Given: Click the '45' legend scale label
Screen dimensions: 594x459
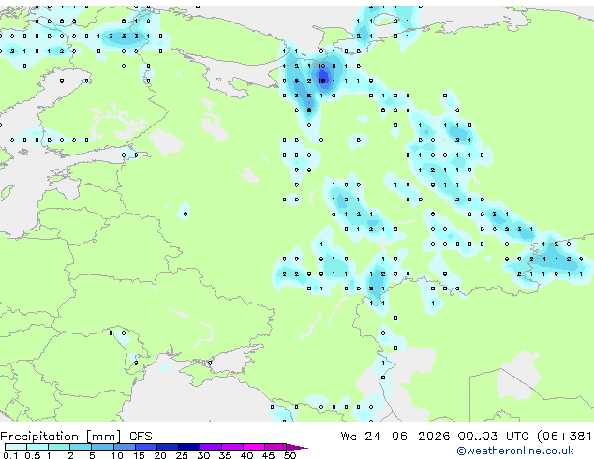Looking at the screenshot, I should coord(268,455).
